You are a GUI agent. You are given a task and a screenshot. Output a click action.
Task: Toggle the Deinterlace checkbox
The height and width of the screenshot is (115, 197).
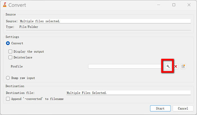pos(10,57)
